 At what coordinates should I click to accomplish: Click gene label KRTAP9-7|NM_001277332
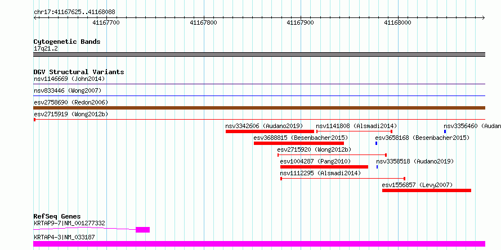(69, 223)
